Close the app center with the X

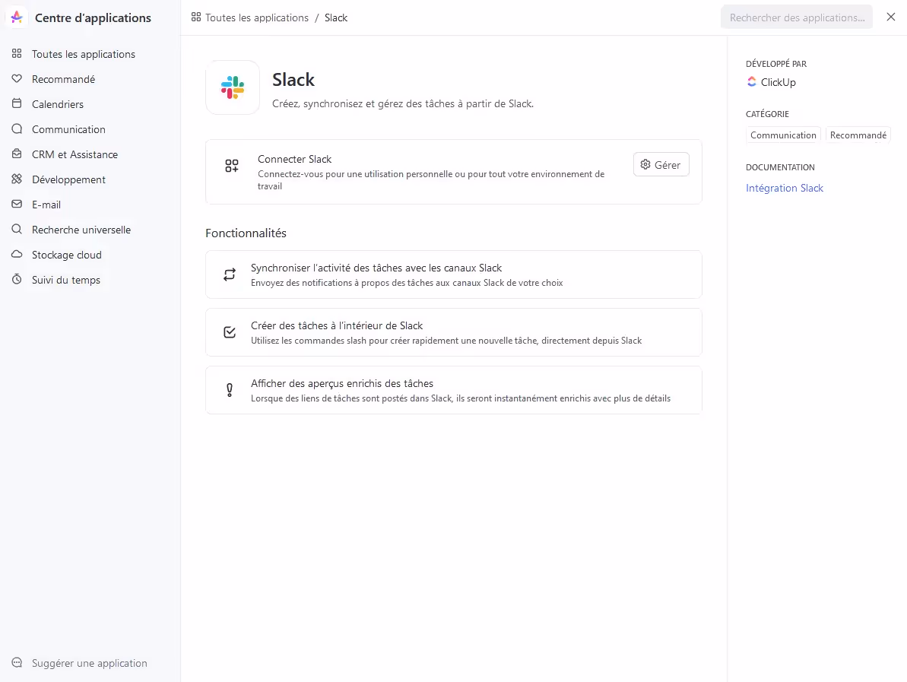point(891,16)
